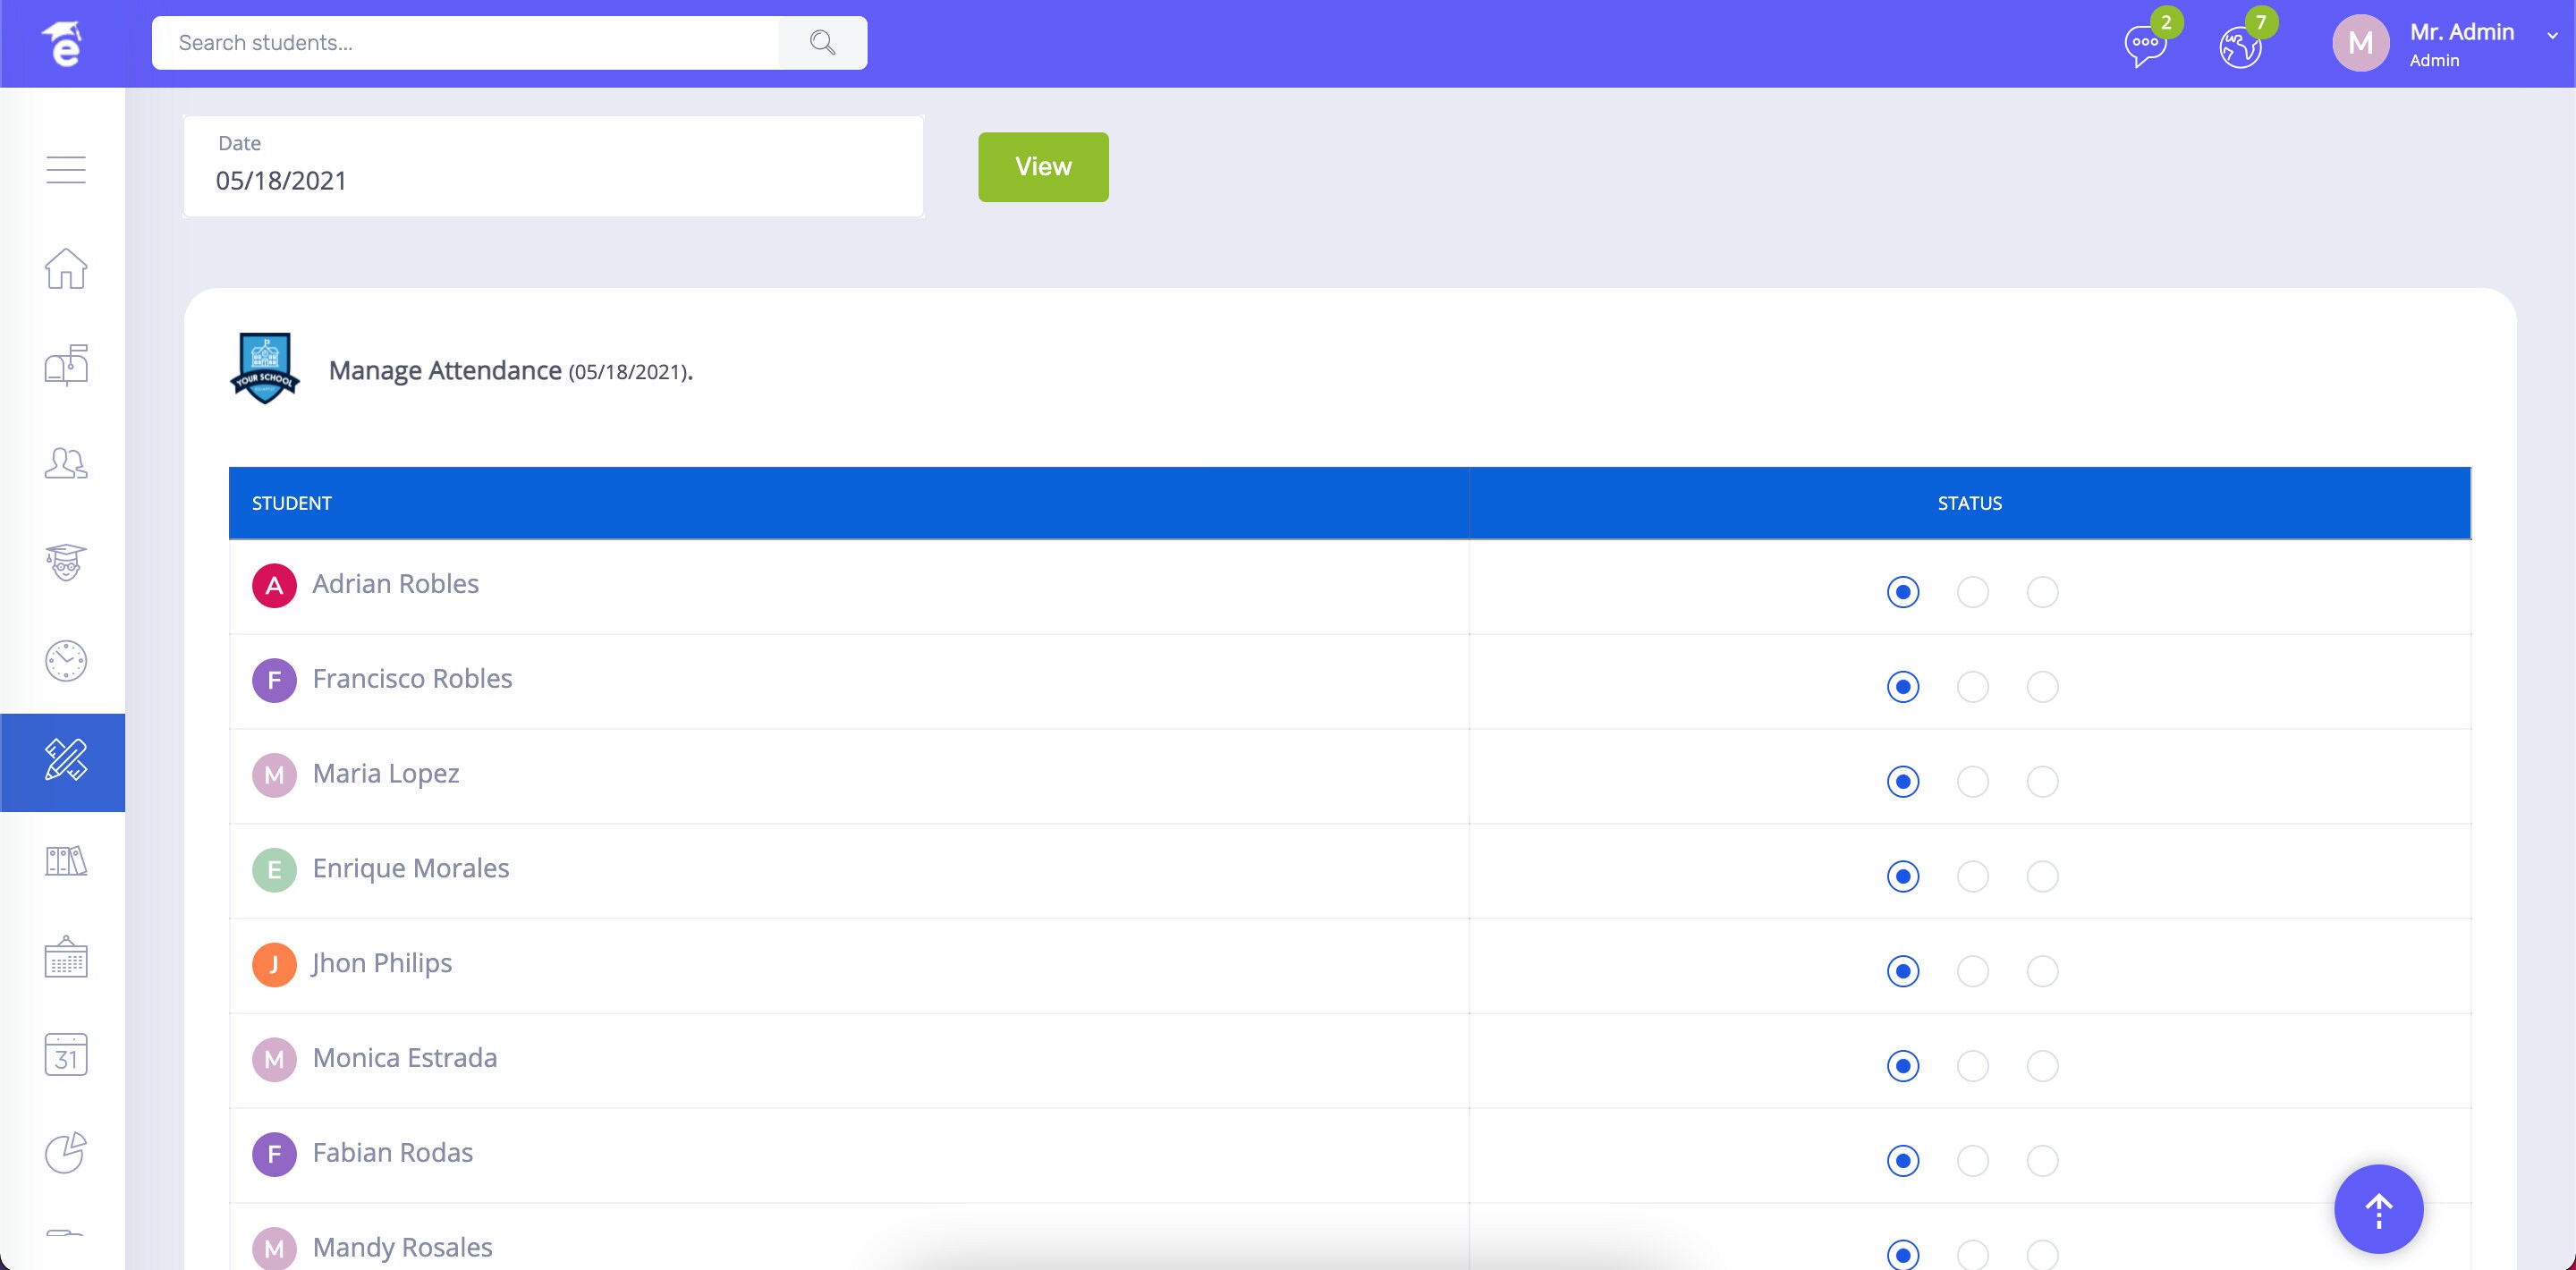Viewport: 2576px width, 1270px height.
Task: Open the calendar with 31 icon
Action: [x=64, y=1056]
